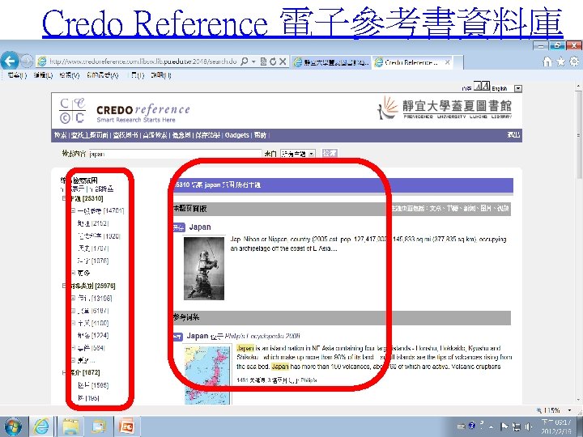583x437 pixels.
Task: Open the File Explorer folder taskbar icon
Action: click(x=70, y=426)
